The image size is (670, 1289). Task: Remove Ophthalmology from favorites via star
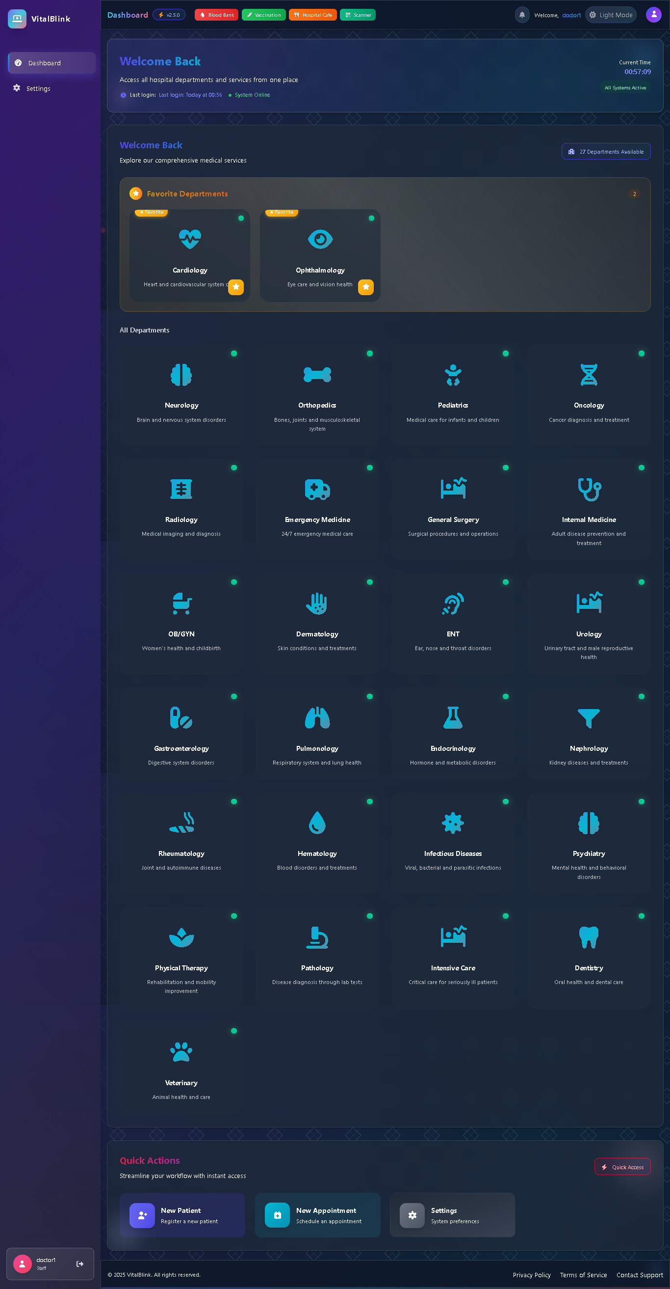coord(366,287)
